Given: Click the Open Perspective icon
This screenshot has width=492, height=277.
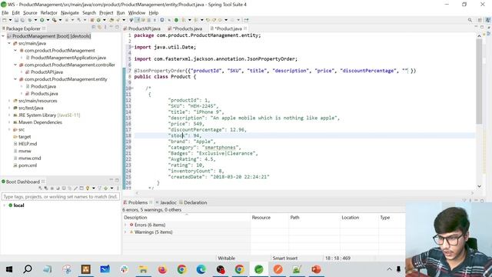Looking at the screenshot, I should (x=480, y=20).
